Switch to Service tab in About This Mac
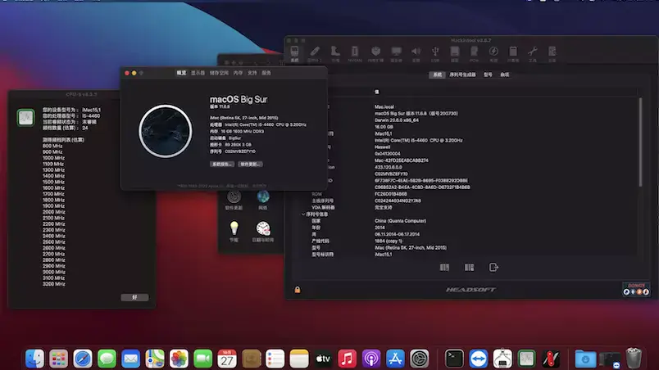Viewport: 659px width, 370px height. coord(266,73)
